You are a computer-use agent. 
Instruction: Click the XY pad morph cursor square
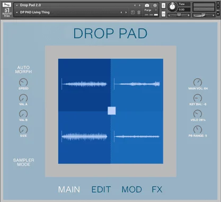pyautogui.click(x=112, y=111)
